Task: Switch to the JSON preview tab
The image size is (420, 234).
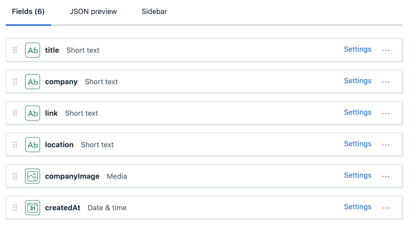Action: pyautogui.click(x=93, y=12)
